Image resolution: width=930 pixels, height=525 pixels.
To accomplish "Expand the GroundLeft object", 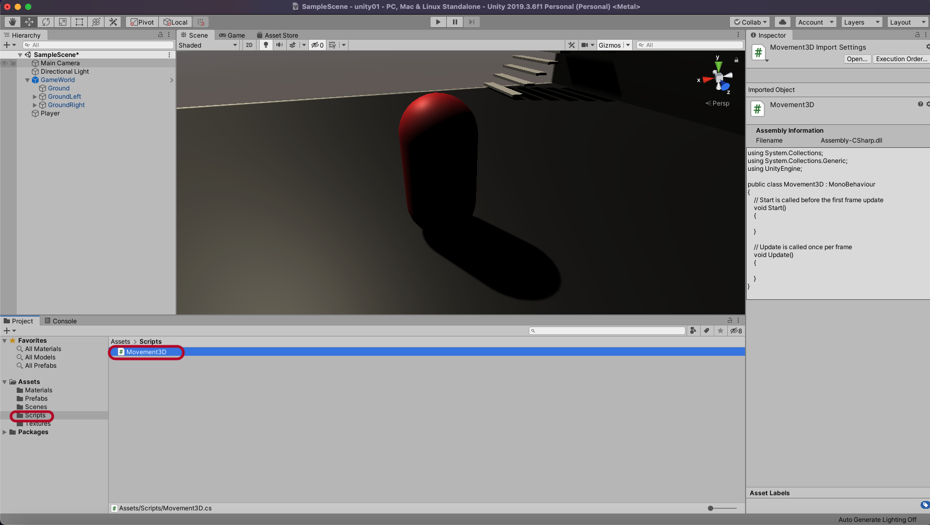I will pyautogui.click(x=35, y=97).
